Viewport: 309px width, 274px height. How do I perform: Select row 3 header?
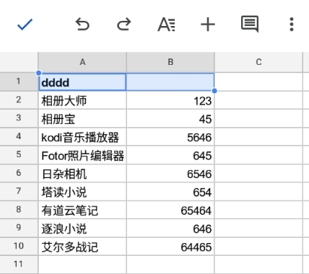point(19,118)
